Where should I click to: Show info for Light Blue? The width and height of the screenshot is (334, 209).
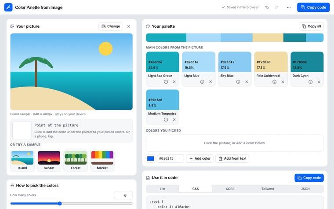coord(202,82)
